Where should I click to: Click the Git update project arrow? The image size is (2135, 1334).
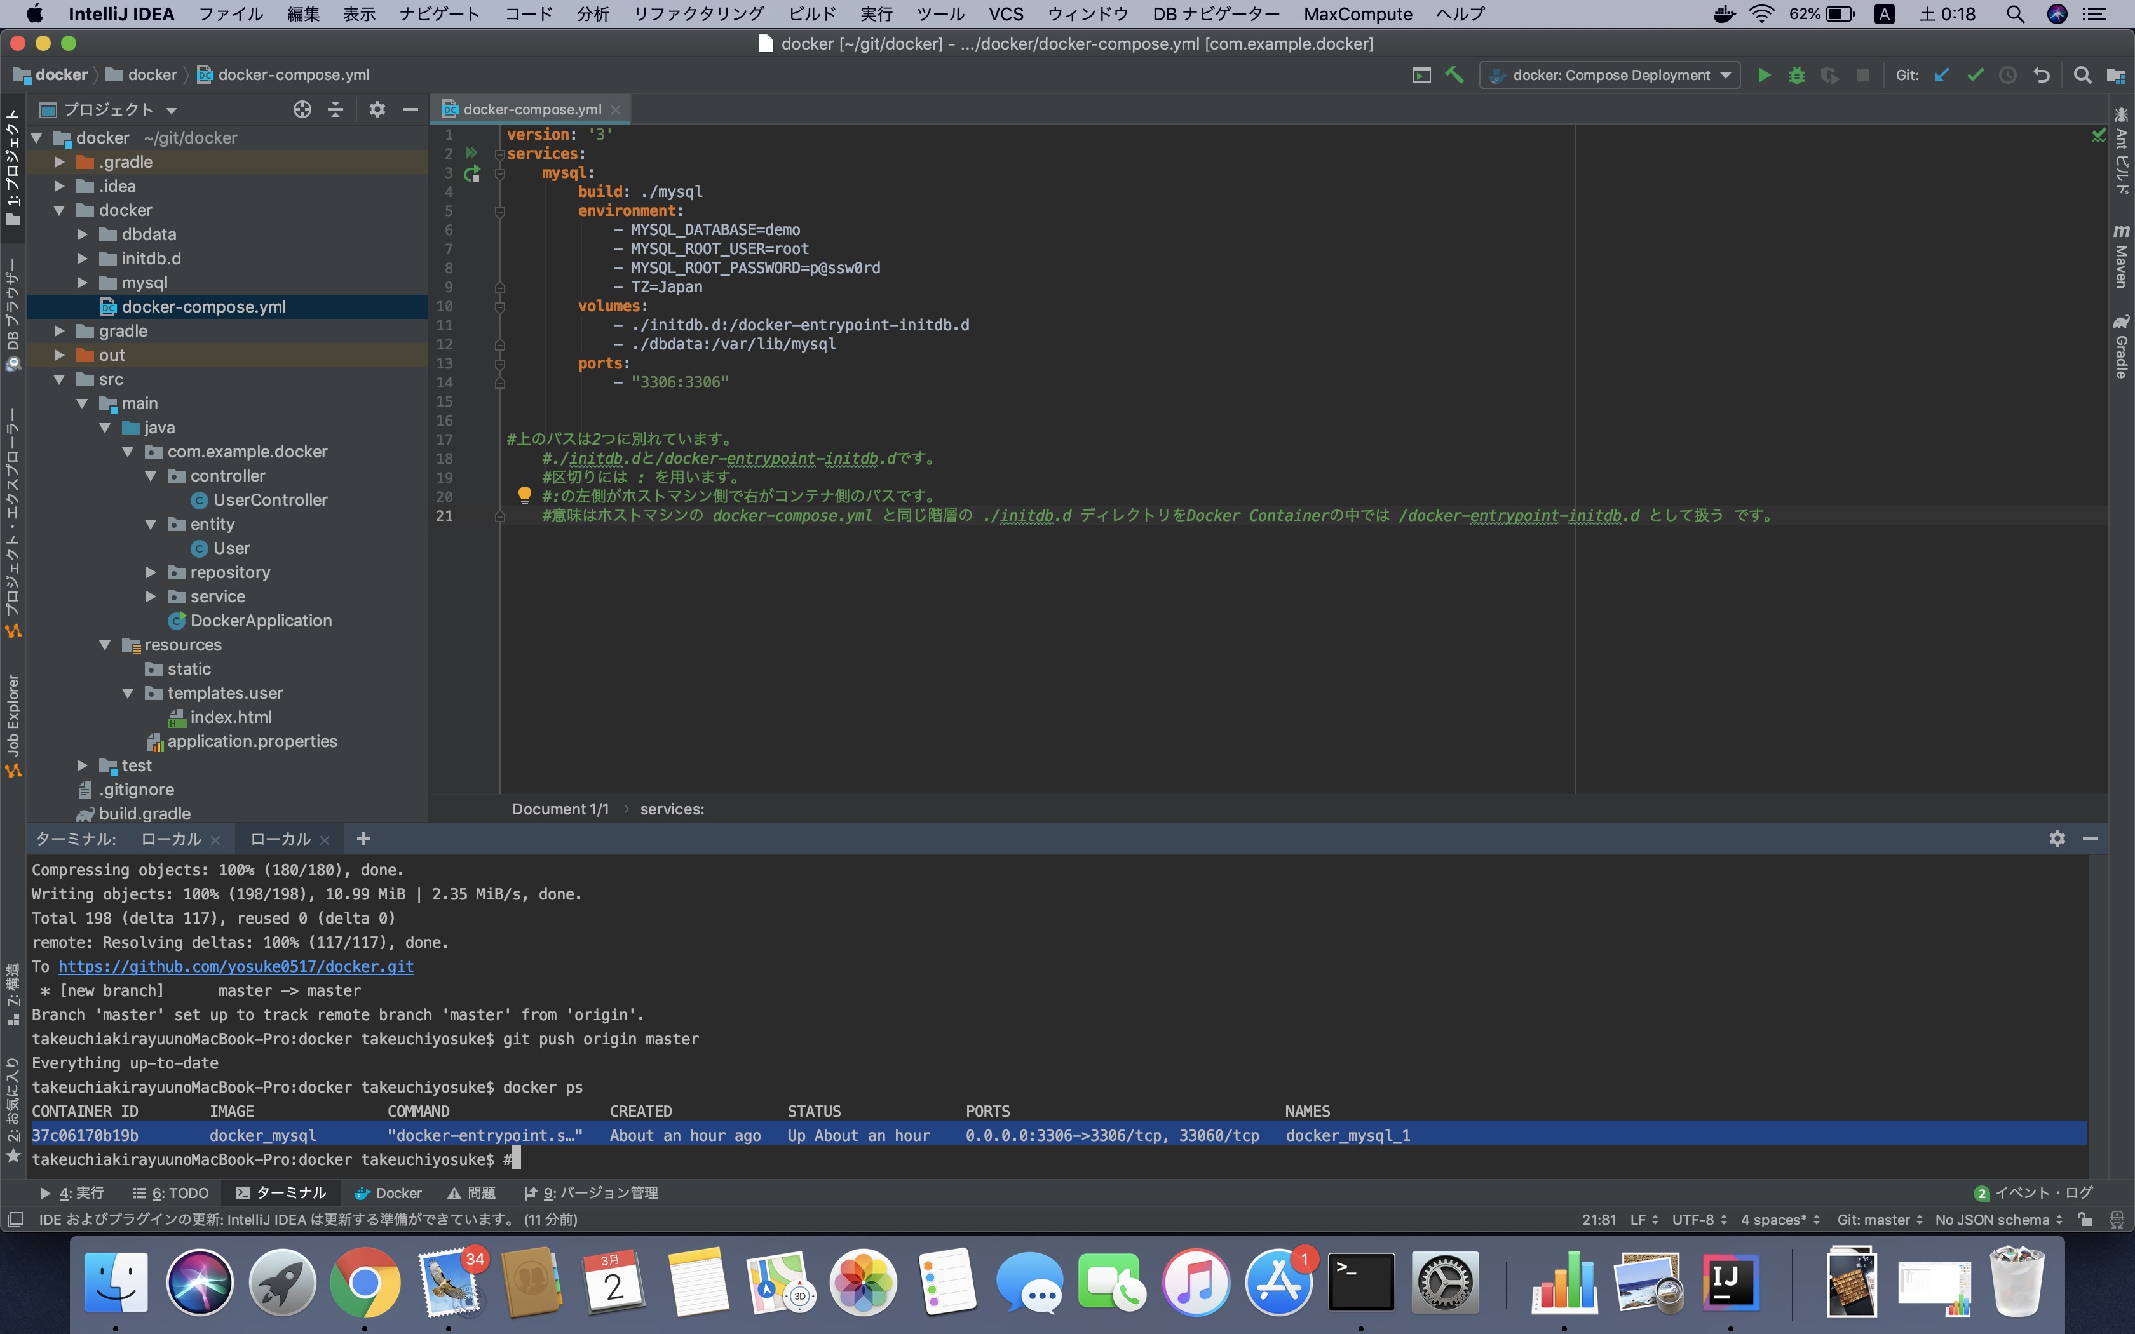pyautogui.click(x=1942, y=75)
